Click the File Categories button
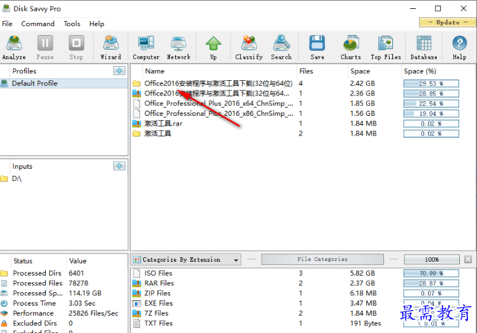477x333 pixels. pos(322,259)
